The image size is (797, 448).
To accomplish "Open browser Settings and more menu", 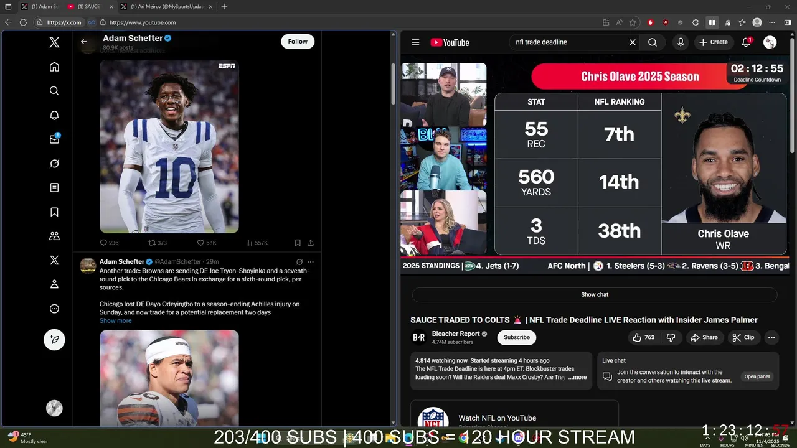I will point(772,22).
